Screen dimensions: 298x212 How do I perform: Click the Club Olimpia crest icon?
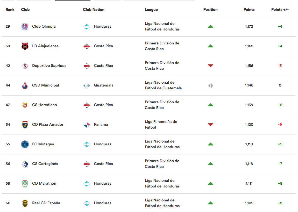click(25, 27)
